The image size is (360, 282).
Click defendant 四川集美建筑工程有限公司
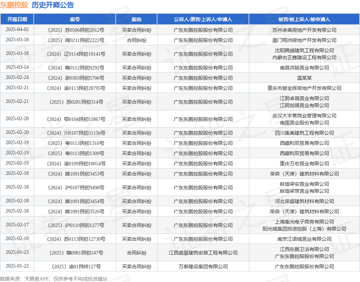click(x=304, y=133)
